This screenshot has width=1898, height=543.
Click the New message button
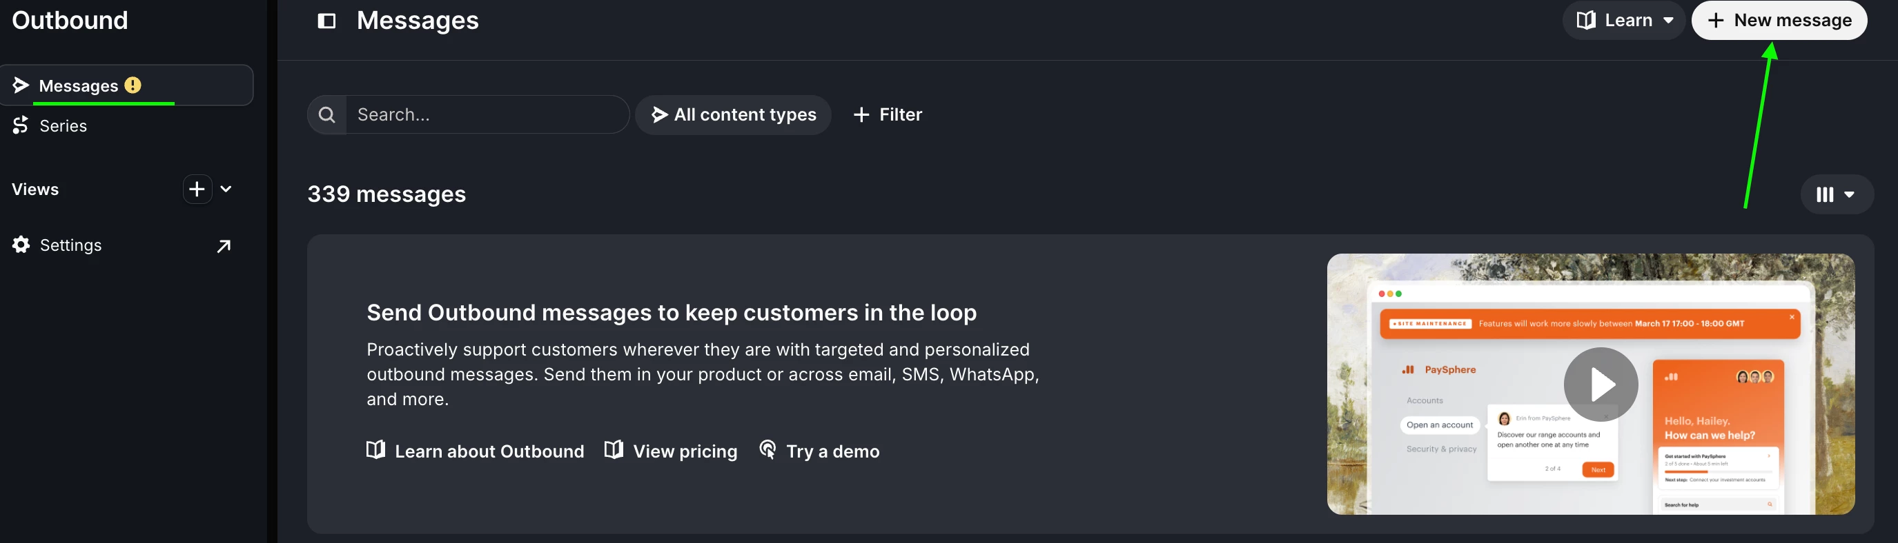[1779, 21]
